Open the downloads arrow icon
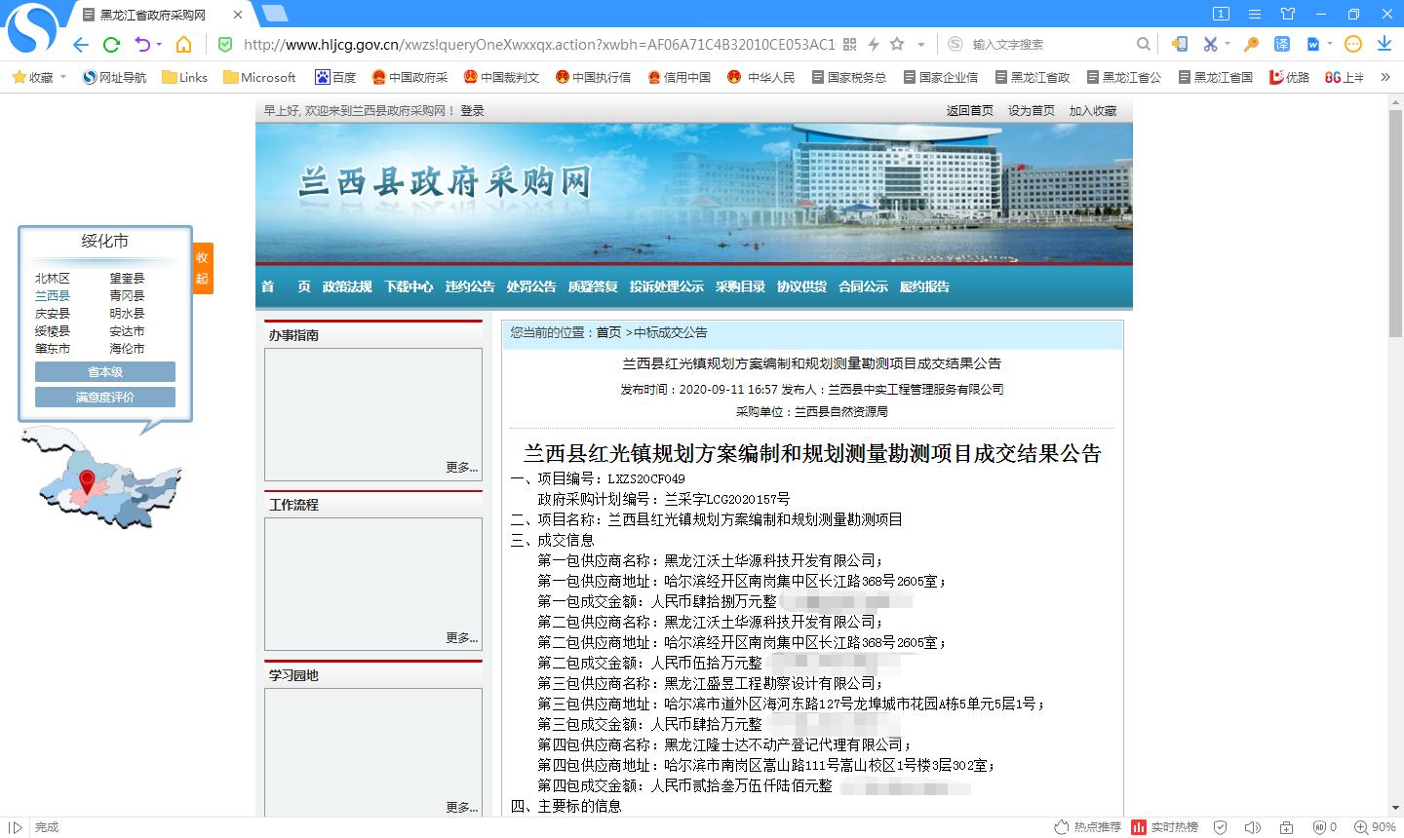 pos(1384,44)
